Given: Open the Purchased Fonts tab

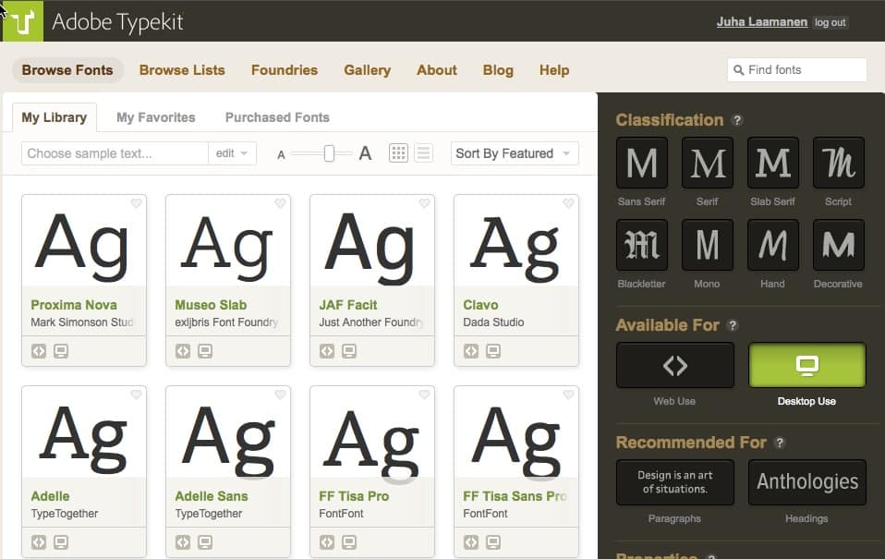Looking at the screenshot, I should [x=277, y=117].
